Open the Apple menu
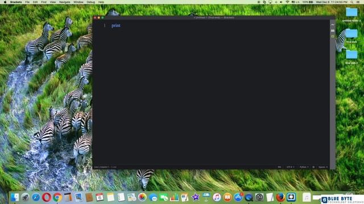This screenshot has width=364, height=204. (x=5, y=2)
